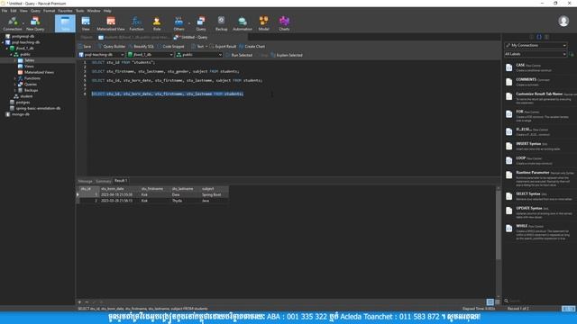Collapse the public schema node
Screen dimensions: 577x324
(11, 54)
